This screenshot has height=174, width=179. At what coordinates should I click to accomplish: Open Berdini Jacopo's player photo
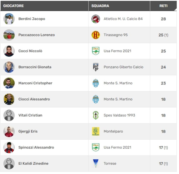[x=9, y=19]
